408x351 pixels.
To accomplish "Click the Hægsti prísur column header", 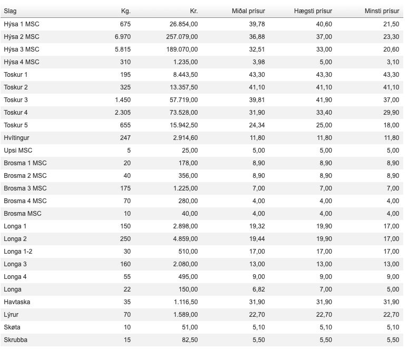I will 313,11.
